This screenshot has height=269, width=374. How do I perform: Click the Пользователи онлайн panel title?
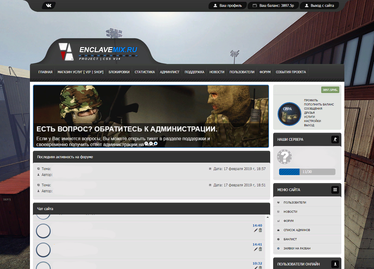(x=298, y=264)
